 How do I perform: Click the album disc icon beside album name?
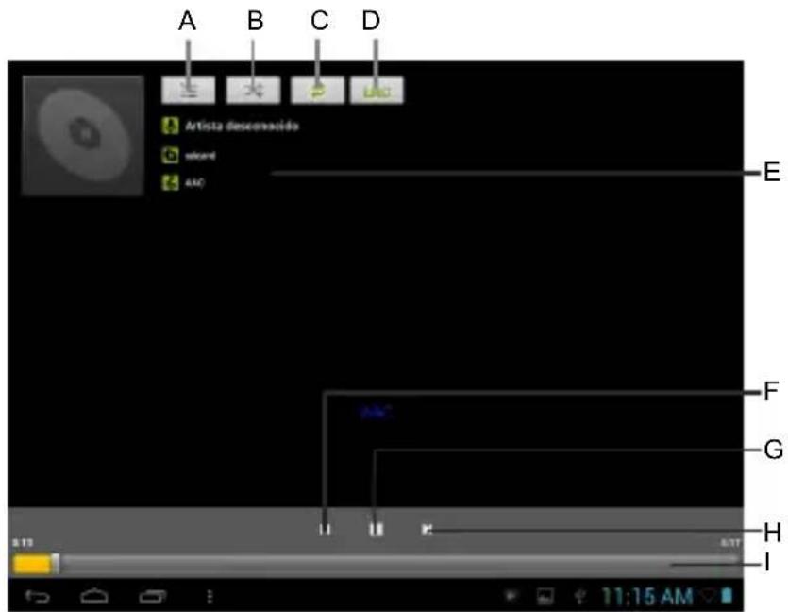(170, 156)
